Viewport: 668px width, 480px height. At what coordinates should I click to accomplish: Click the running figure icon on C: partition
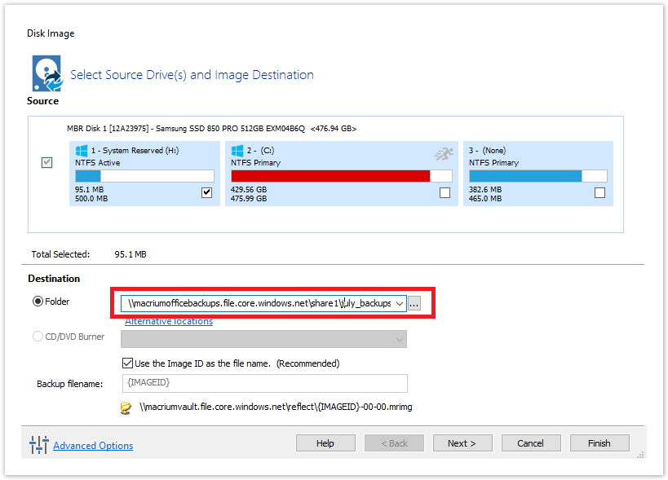pyautogui.click(x=444, y=154)
